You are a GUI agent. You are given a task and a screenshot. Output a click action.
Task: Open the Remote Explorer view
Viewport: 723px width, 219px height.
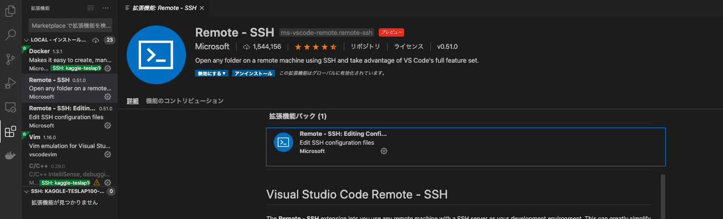pos(10,108)
